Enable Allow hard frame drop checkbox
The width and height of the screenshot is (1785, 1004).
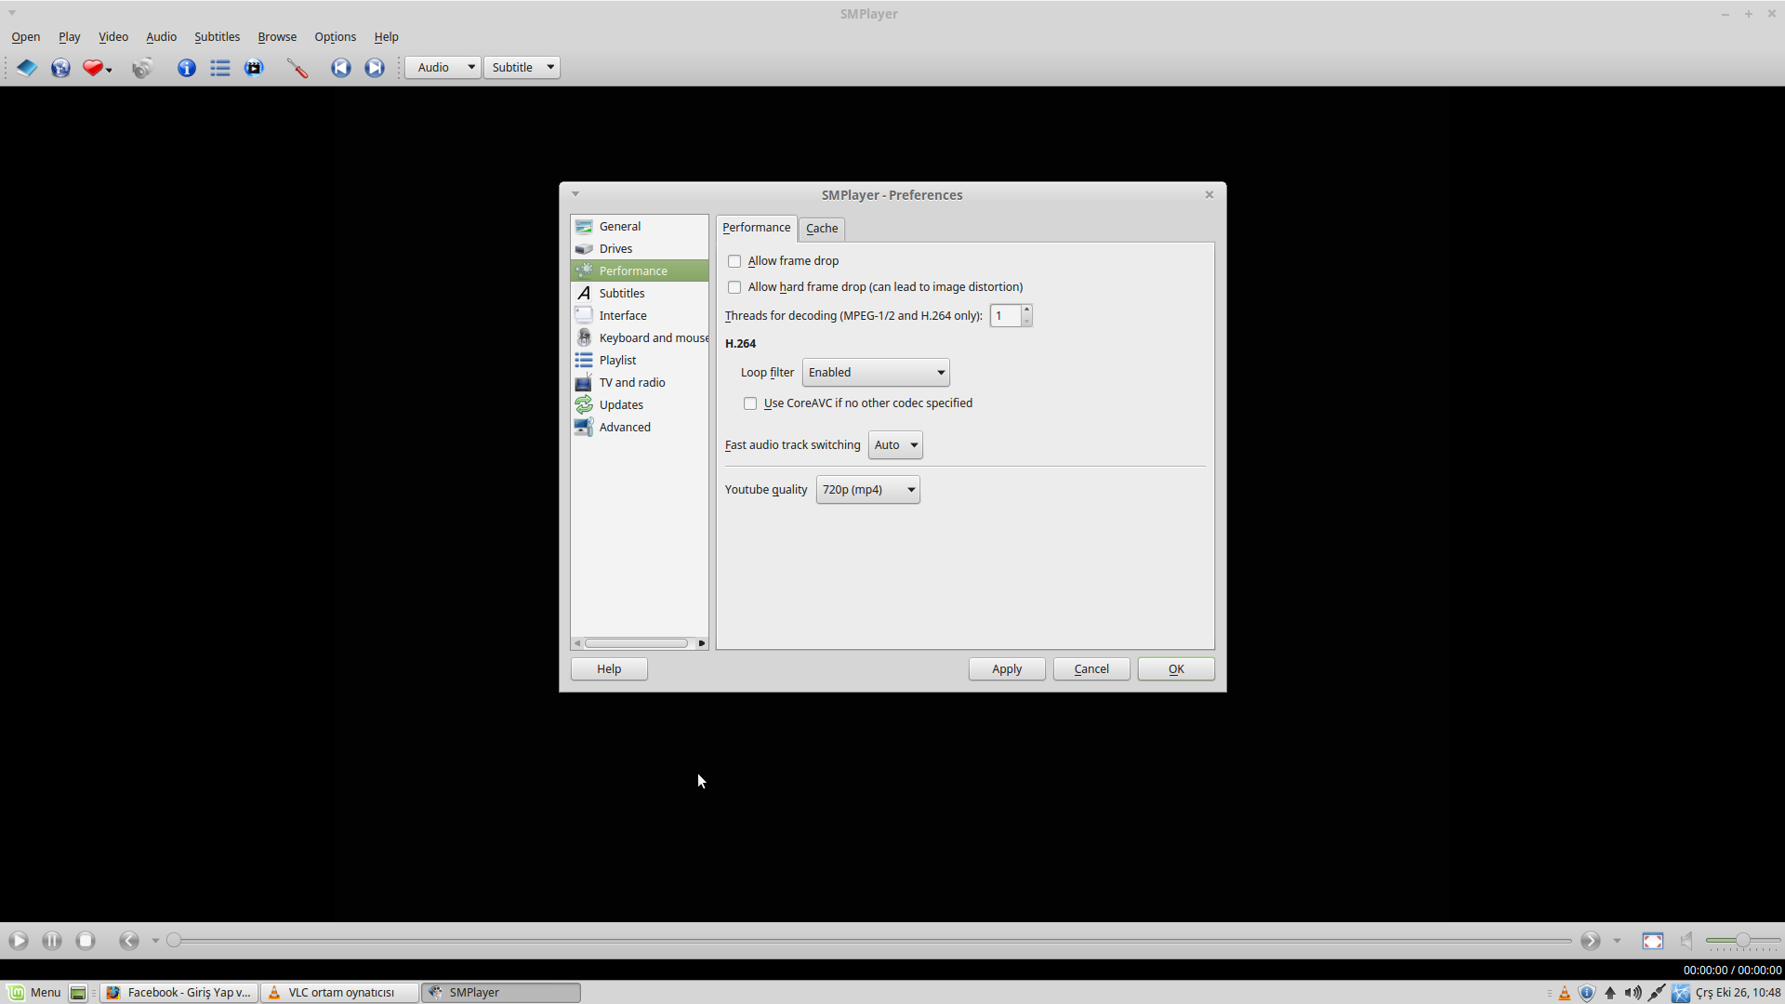(734, 287)
